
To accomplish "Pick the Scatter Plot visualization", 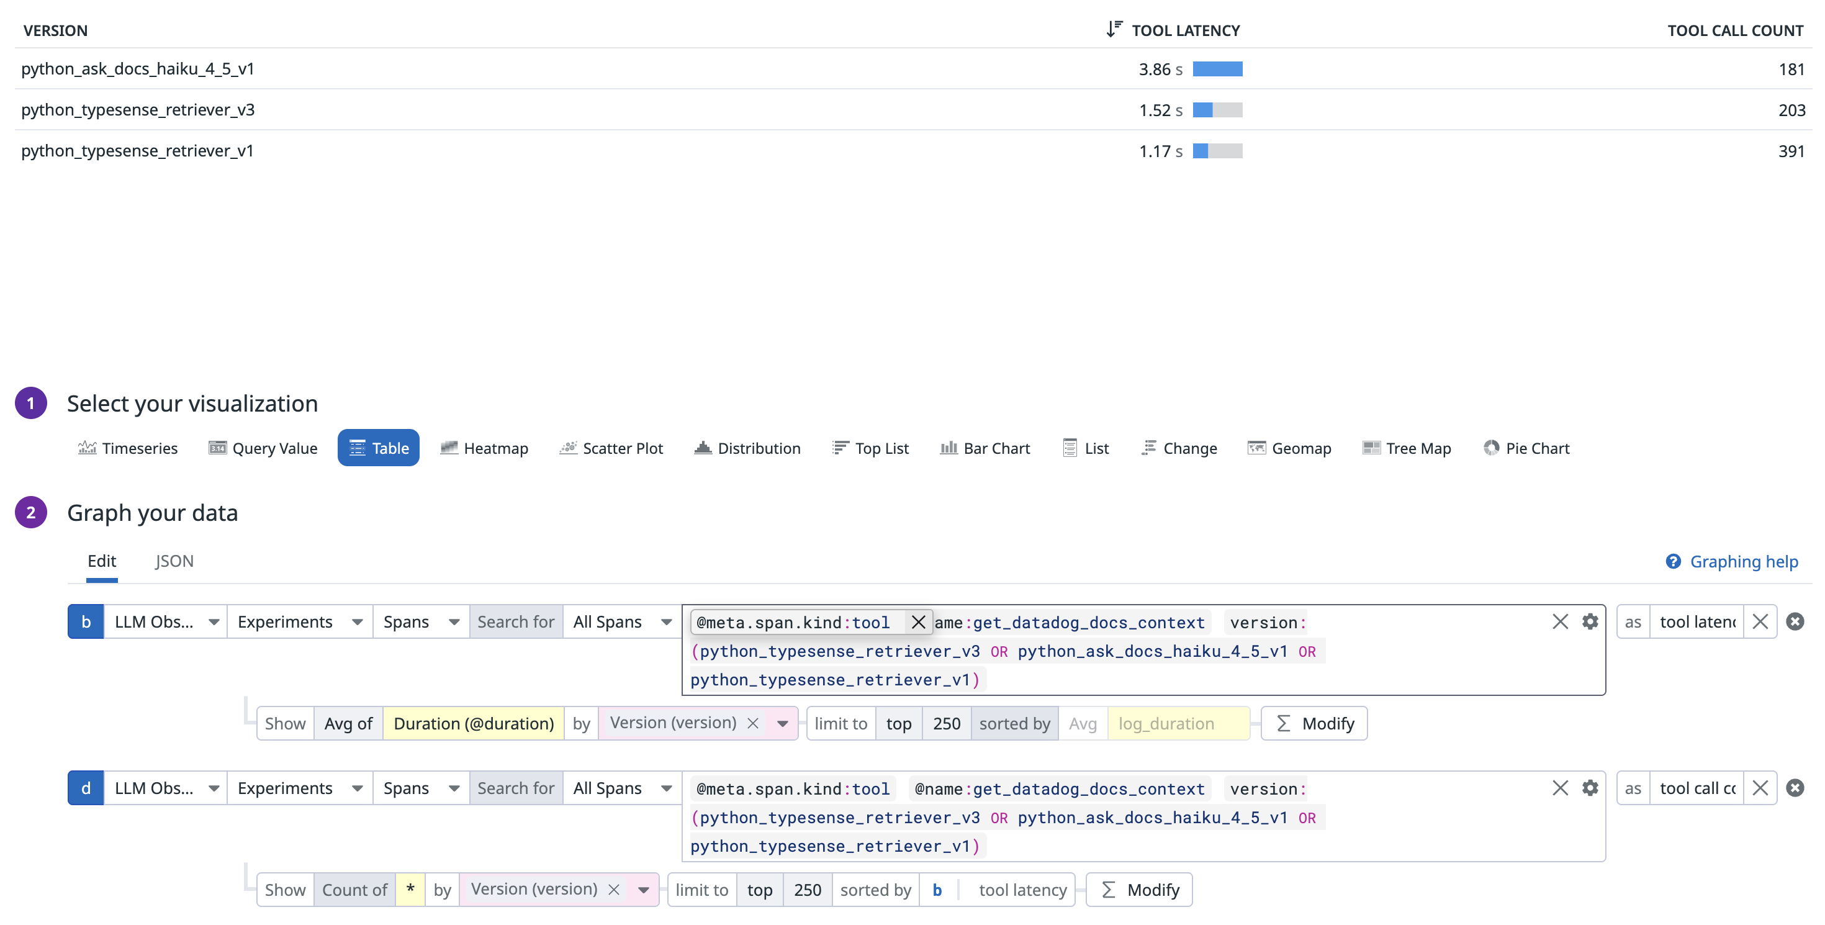I will click(611, 448).
